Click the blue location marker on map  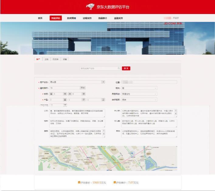click(x=132, y=153)
